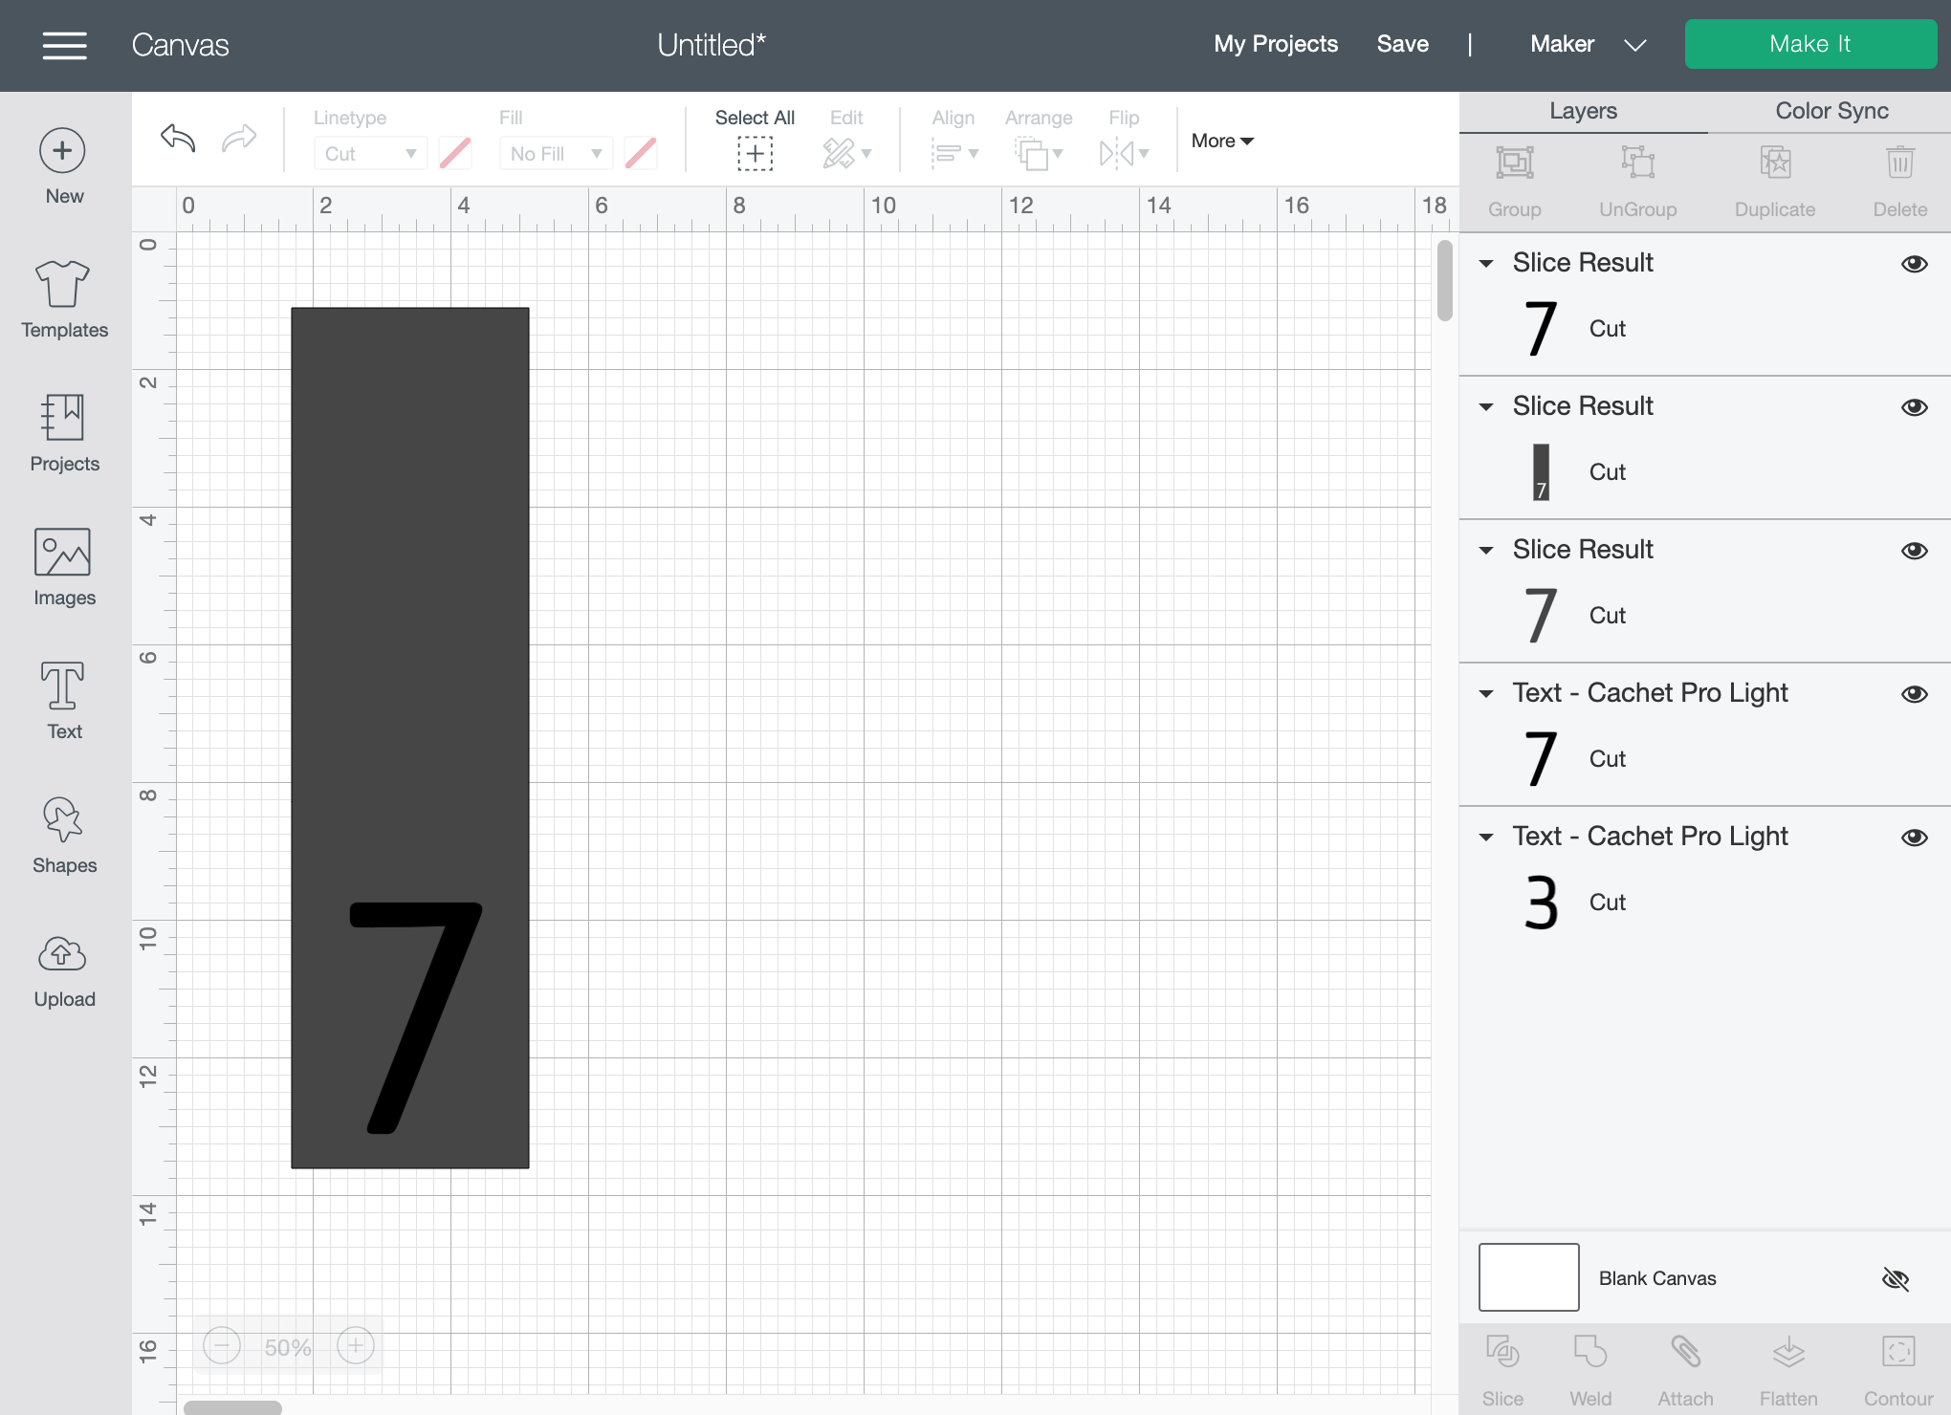The image size is (1951, 1415).
Task: Open the Arrange dropdown
Action: coord(1039,153)
